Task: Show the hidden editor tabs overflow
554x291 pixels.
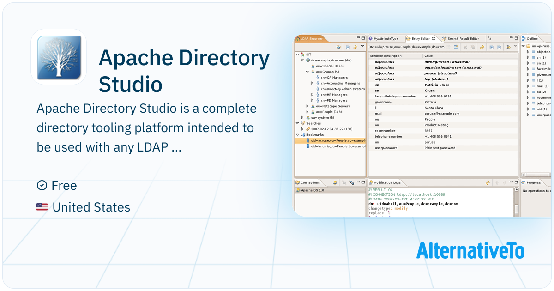Action: point(489,38)
